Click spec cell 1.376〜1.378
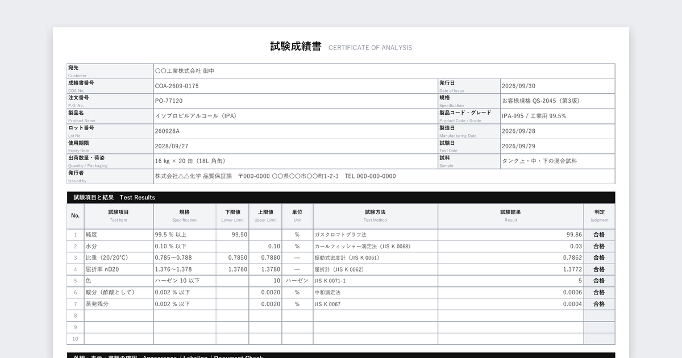Screen dimensions: 682x358 click(x=185, y=269)
